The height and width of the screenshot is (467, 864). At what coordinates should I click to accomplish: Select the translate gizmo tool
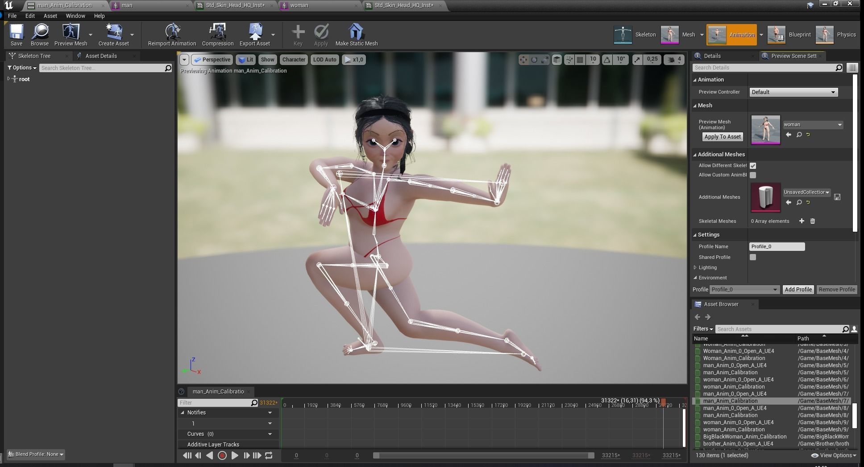pyautogui.click(x=523, y=60)
